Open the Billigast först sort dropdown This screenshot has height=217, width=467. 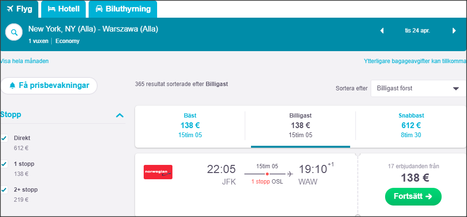tap(418, 88)
